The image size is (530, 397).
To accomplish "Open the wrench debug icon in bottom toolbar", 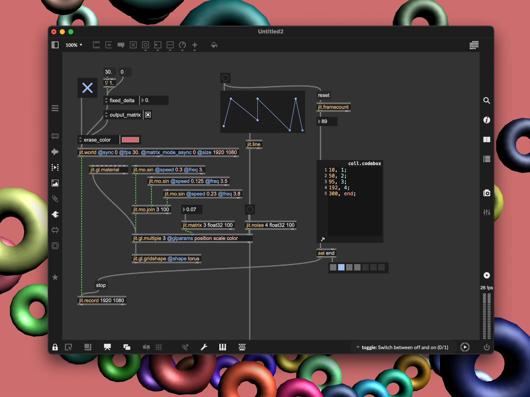I will point(204,347).
